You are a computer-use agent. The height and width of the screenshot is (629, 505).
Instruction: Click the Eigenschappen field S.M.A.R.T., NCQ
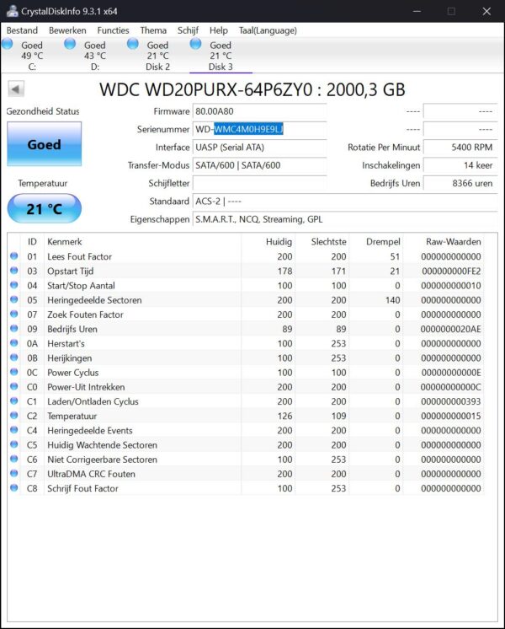coord(345,219)
